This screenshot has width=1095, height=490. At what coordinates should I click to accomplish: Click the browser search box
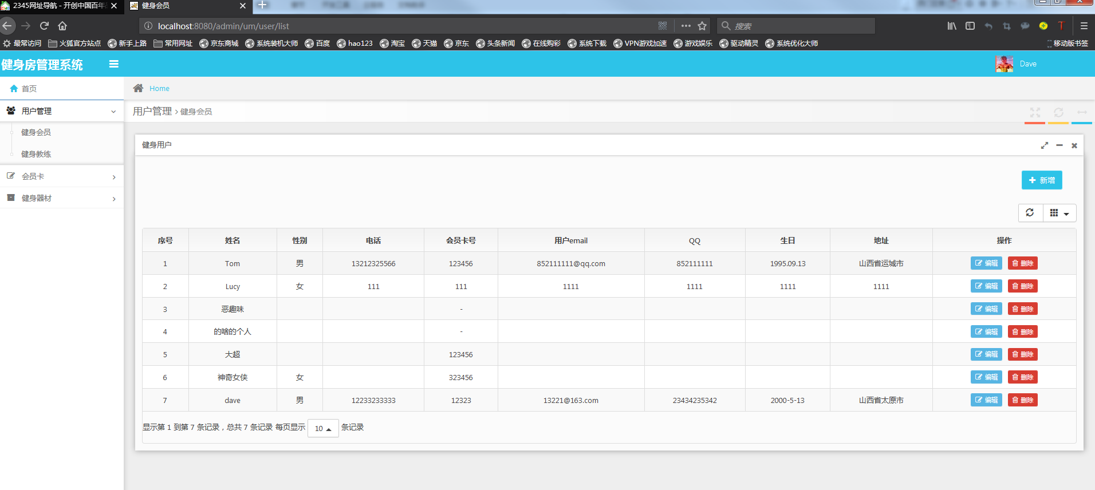click(x=796, y=26)
